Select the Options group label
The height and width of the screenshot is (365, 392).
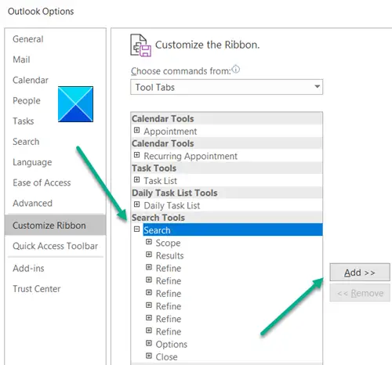coord(172,345)
